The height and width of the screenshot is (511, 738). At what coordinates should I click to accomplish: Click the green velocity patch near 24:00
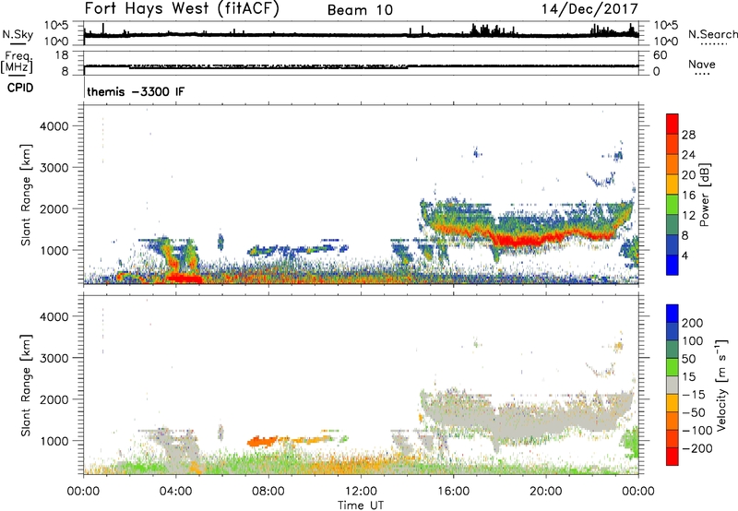(630, 443)
